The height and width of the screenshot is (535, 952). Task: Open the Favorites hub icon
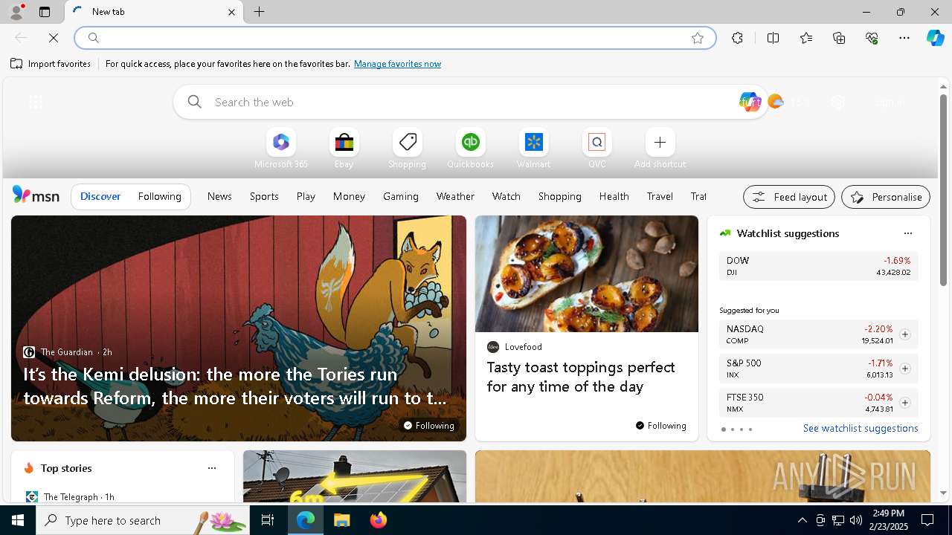(806, 38)
